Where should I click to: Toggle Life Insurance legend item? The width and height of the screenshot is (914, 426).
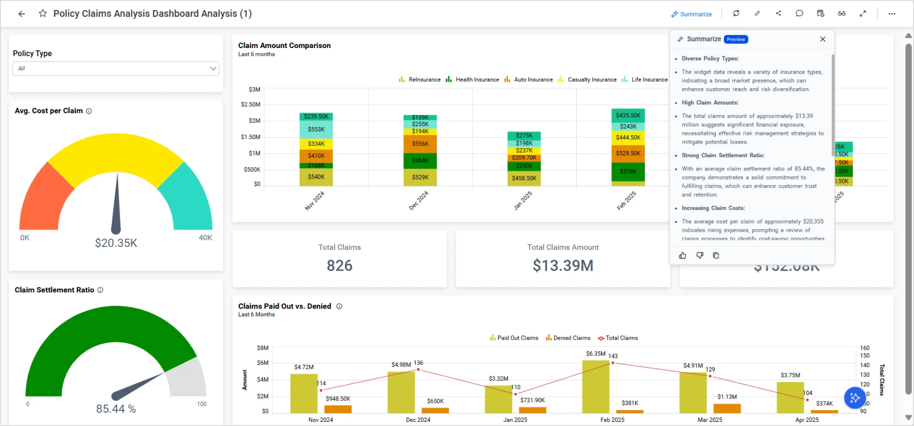644,80
